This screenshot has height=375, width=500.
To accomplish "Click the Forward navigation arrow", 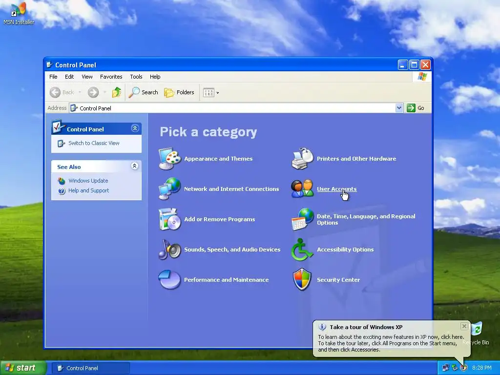I will (x=93, y=92).
